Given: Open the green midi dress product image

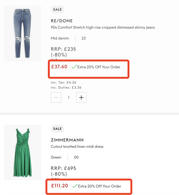Looking at the screenshot, I should [22, 152].
